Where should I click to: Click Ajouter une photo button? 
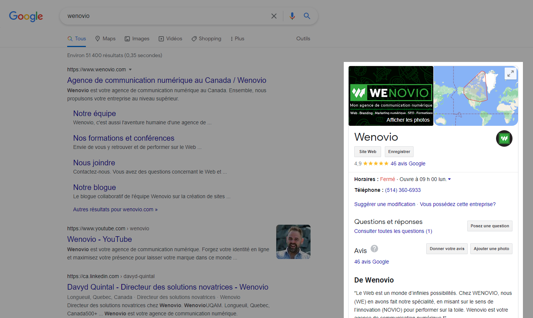click(491, 249)
